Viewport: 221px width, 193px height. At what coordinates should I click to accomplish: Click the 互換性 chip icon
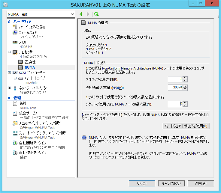pyautogui.click(x=21, y=62)
